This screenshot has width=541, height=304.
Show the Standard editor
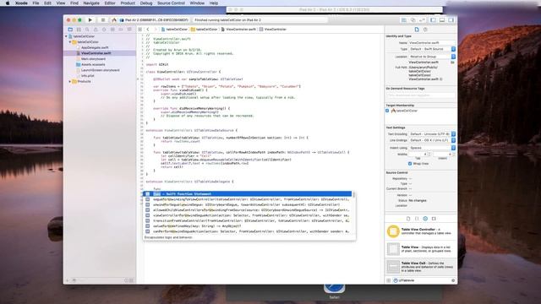(404, 20)
